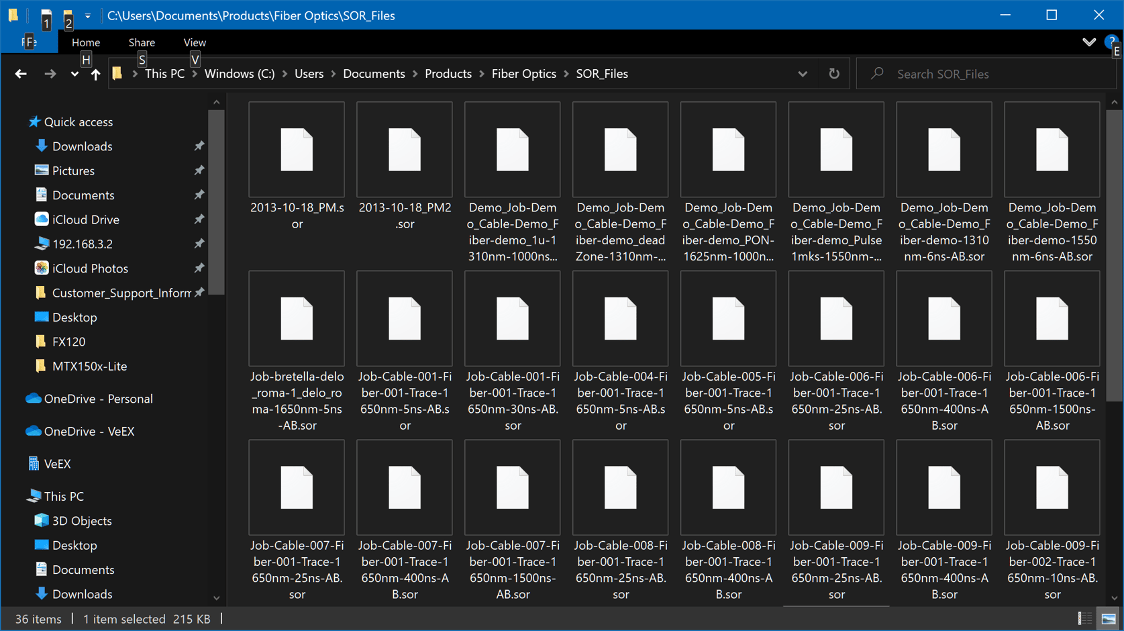Switch to large thumbnail view in status bar
Image resolution: width=1124 pixels, height=631 pixels.
click(x=1108, y=618)
